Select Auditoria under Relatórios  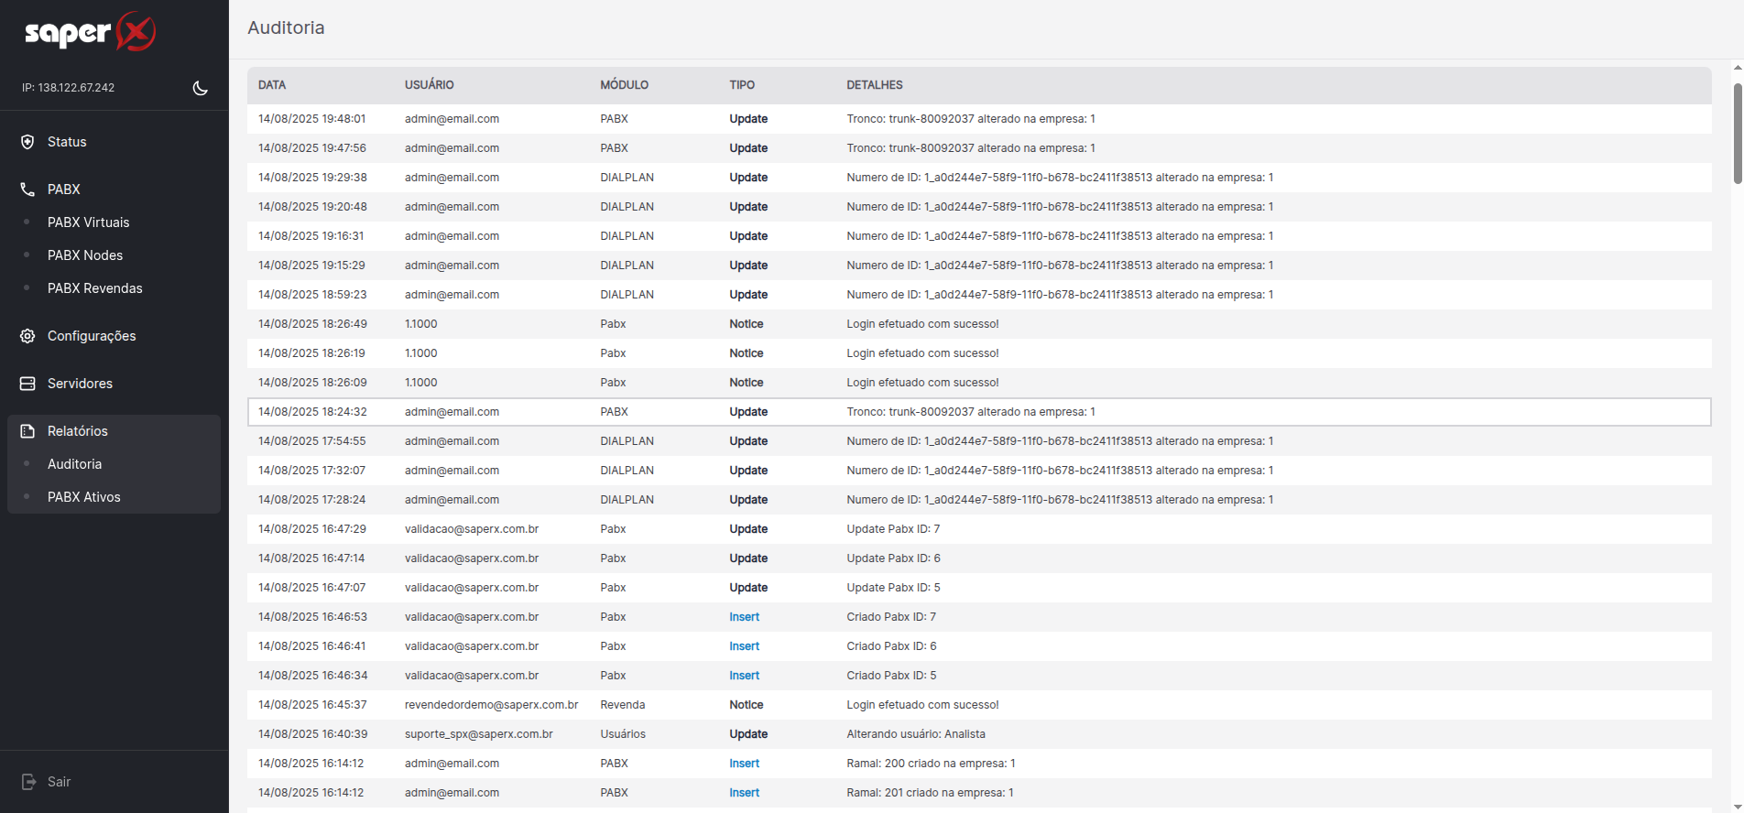tap(75, 464)
